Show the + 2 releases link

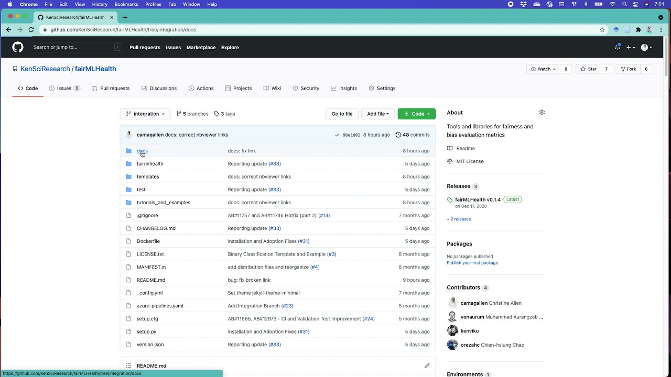[x=459, y=219]
